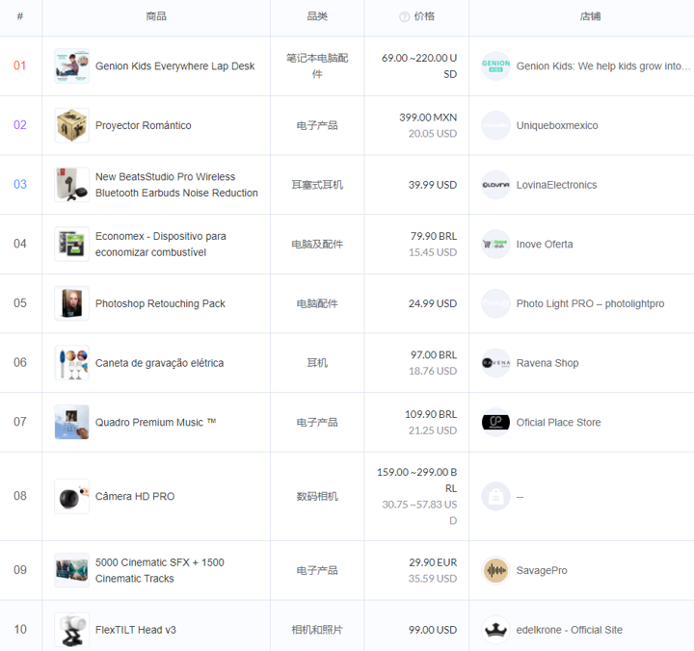Open 5000 Cinematic SFX + 1500 Tracks link
The image size is (694, 651).
pos(160,570)
